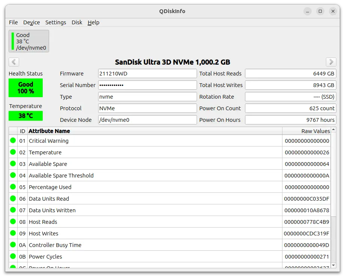Viewport: 345px width, 278px height.
Task: Click the Rotation Rate field
Action: tap(291, 97)
